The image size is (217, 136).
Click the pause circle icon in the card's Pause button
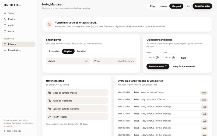(166, 66)
